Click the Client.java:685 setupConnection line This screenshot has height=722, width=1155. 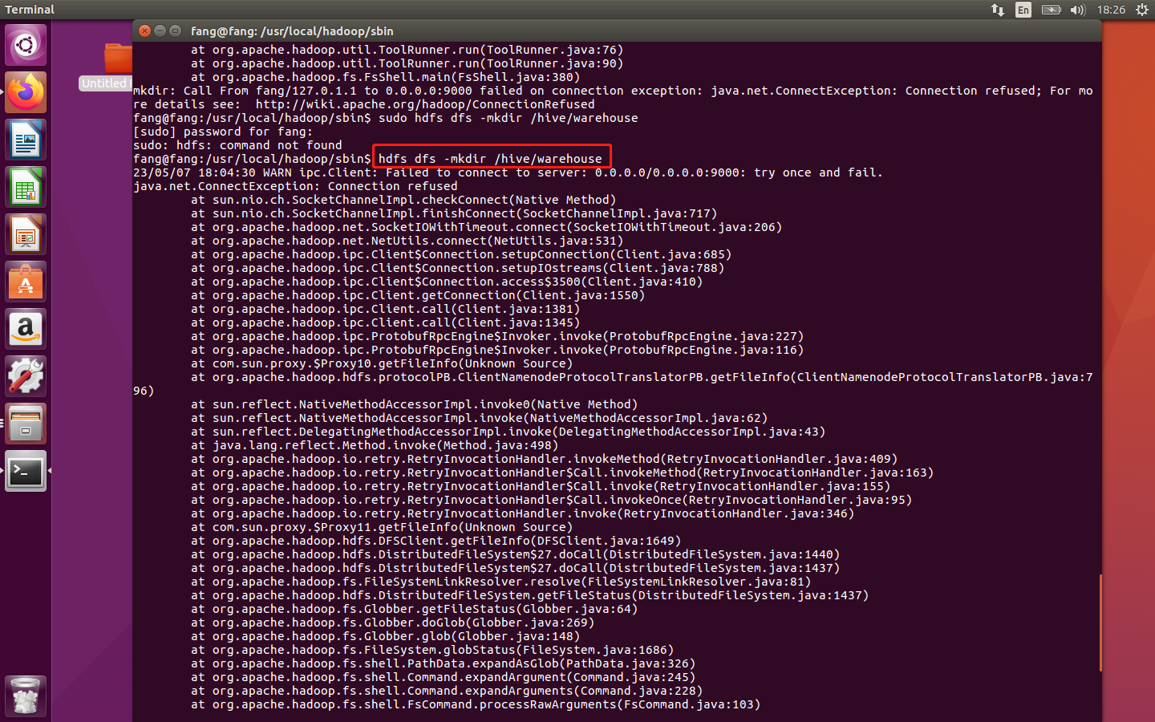(x=461, y=254)
